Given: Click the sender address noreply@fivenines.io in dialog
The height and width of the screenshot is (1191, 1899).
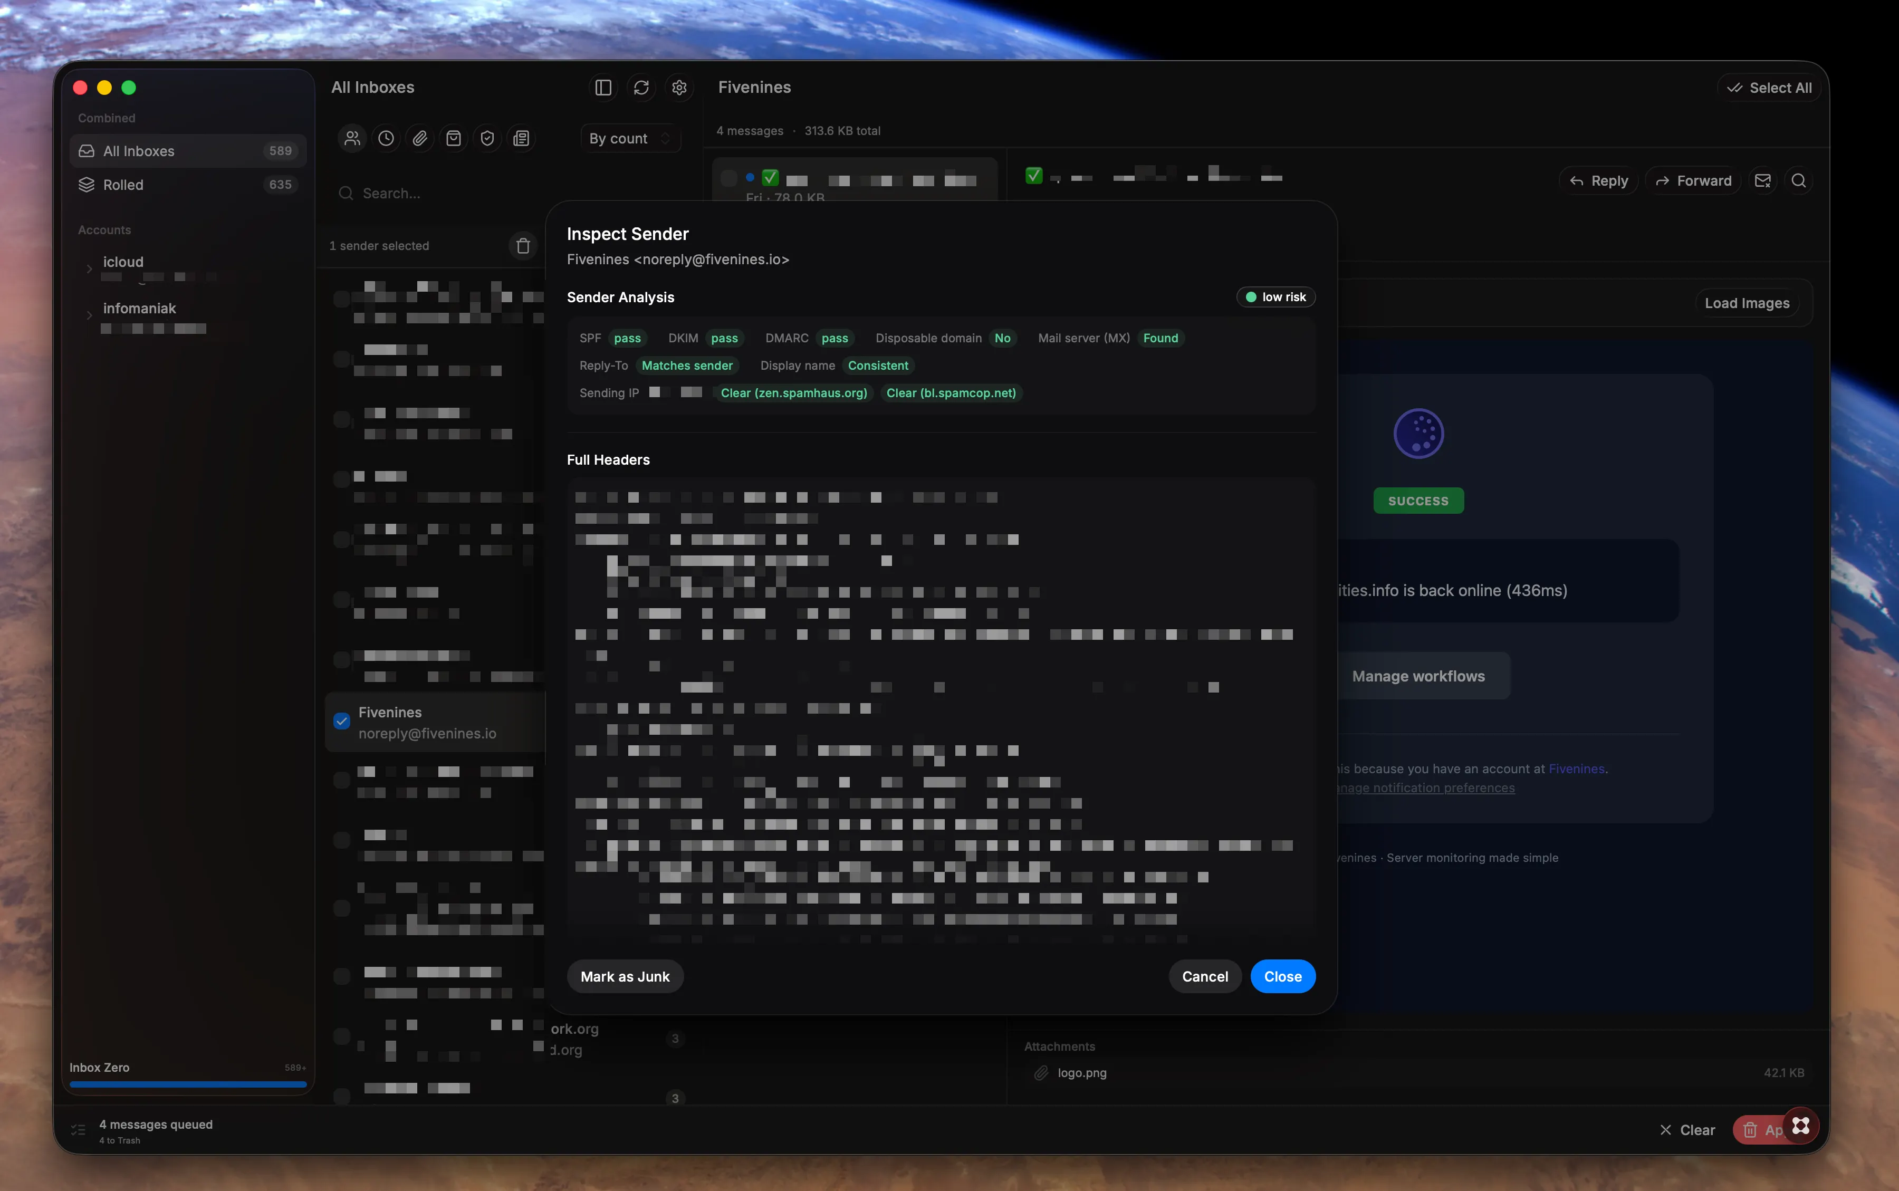Looking at the screenshot, I should click(x=711, y=259).
